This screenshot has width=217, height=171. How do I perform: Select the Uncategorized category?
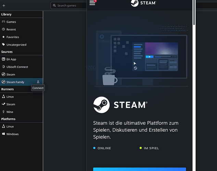pos(21,45)
